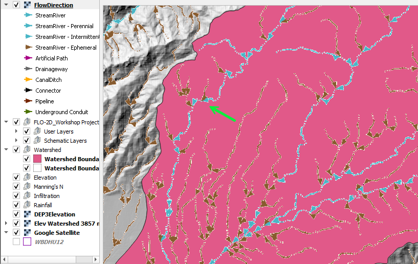418x264 pixels.
Task: Select the DEP3Elevation layer
Action: click(x=55, y=214)
